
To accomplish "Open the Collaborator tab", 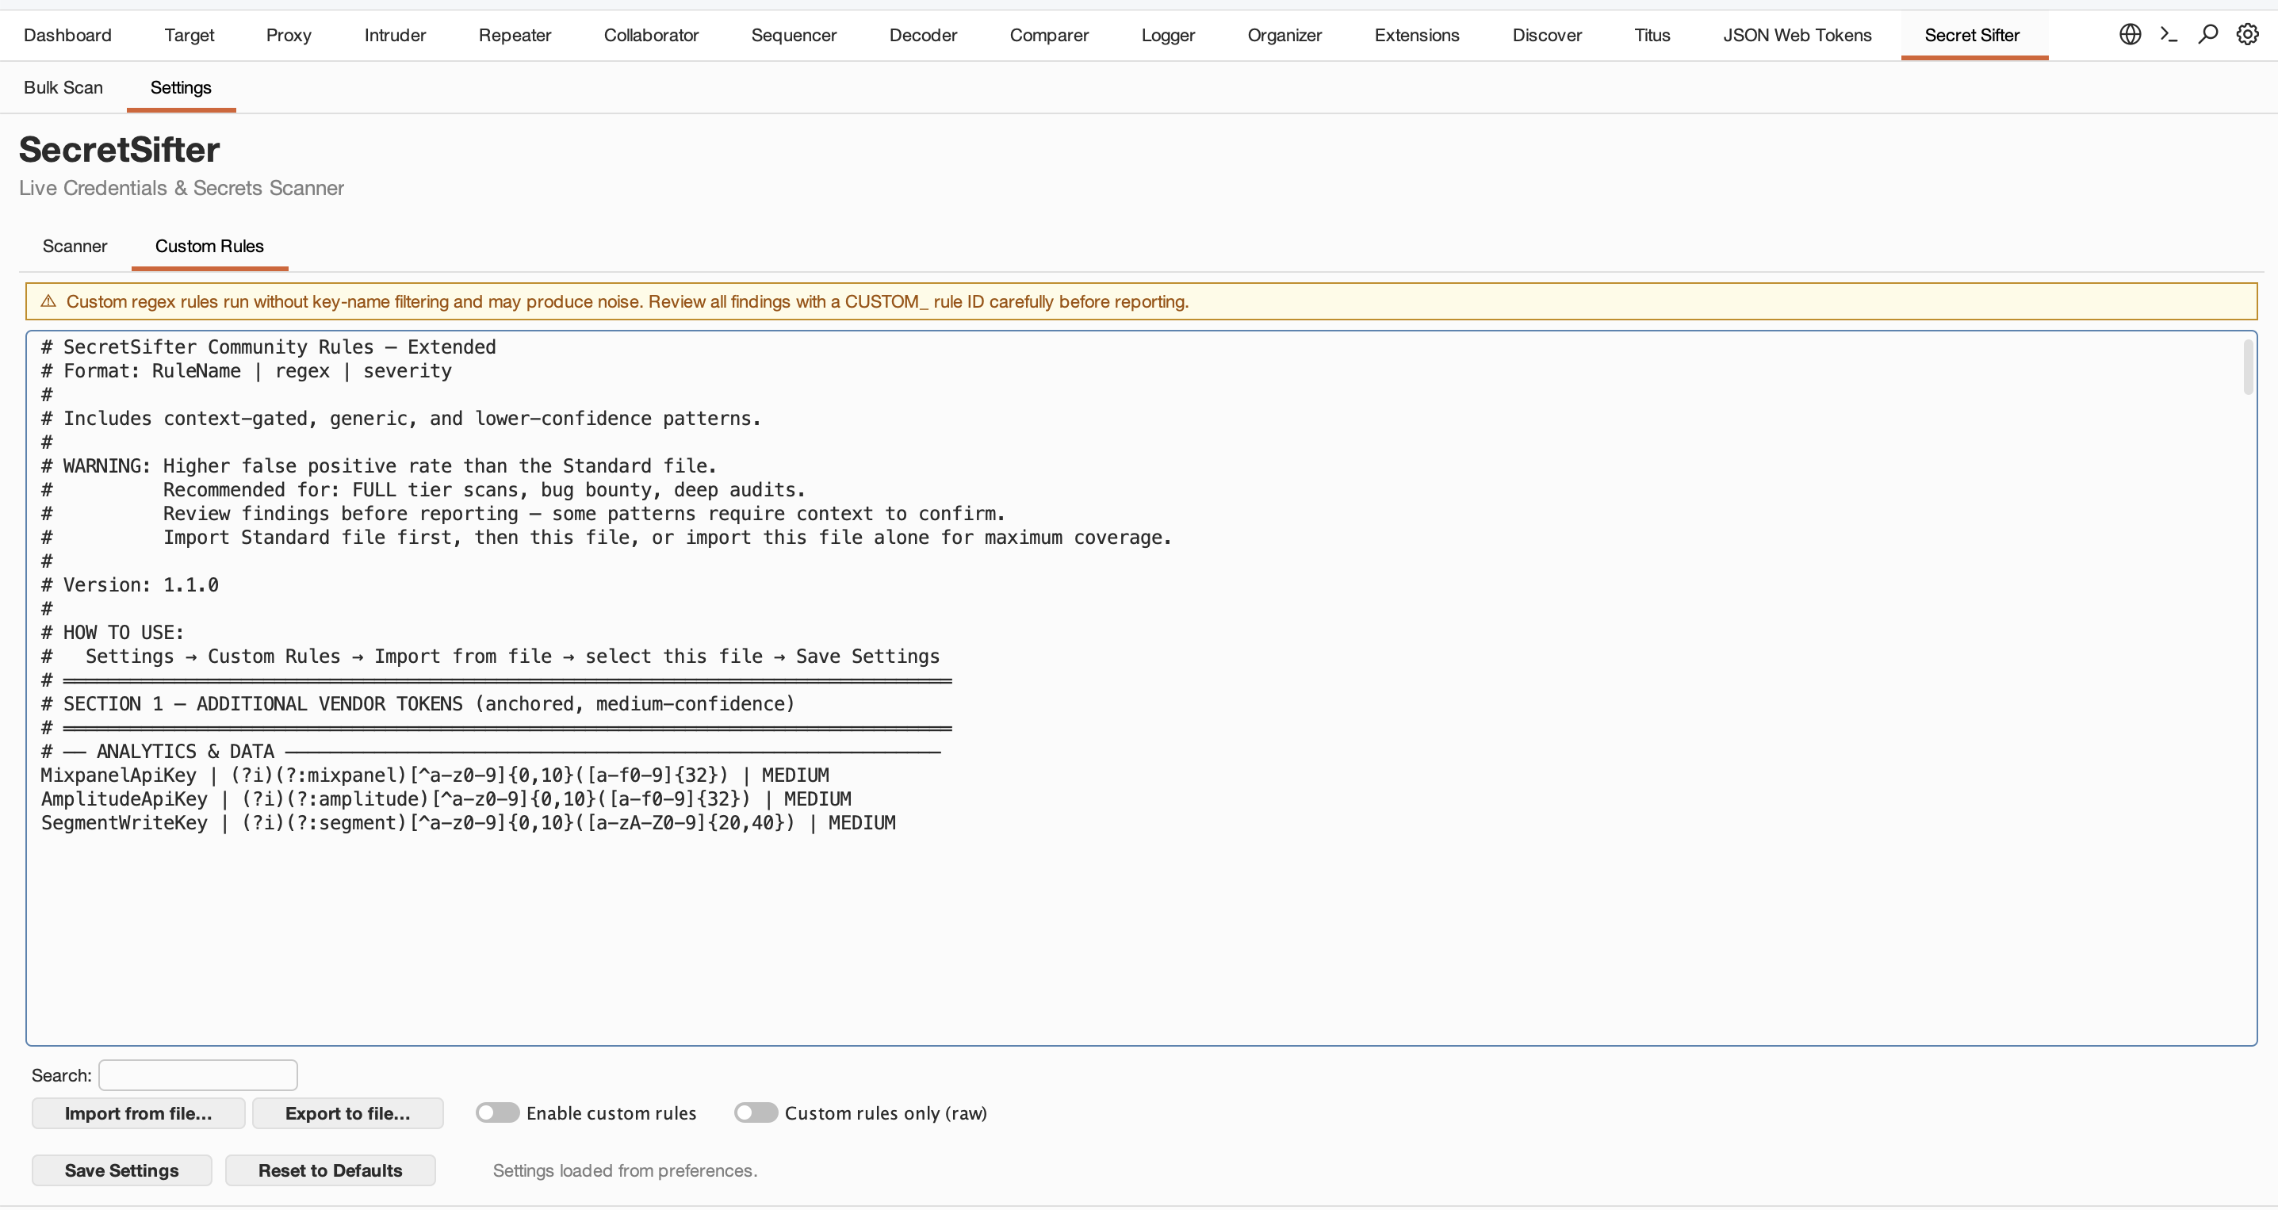I will click(x=651, y=35).
